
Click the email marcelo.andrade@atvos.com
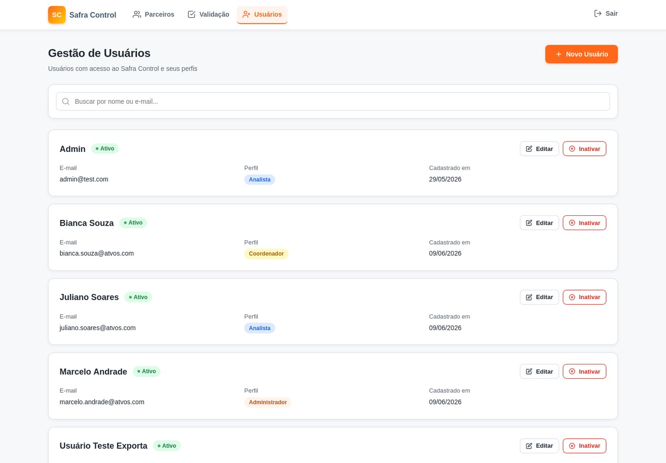102,402
